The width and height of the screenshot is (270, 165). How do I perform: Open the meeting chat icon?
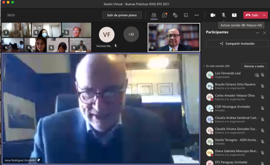pos(165,15)
